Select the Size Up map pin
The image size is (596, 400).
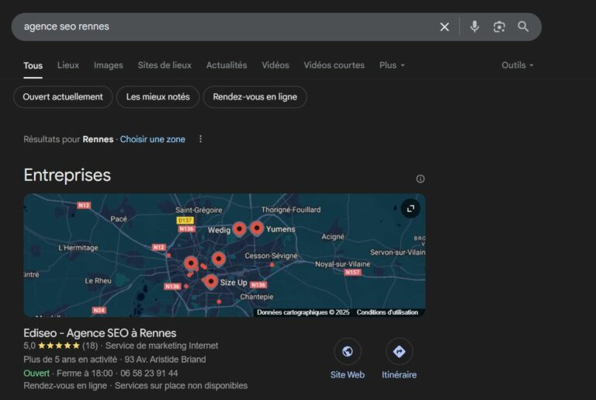click(210, 282)
